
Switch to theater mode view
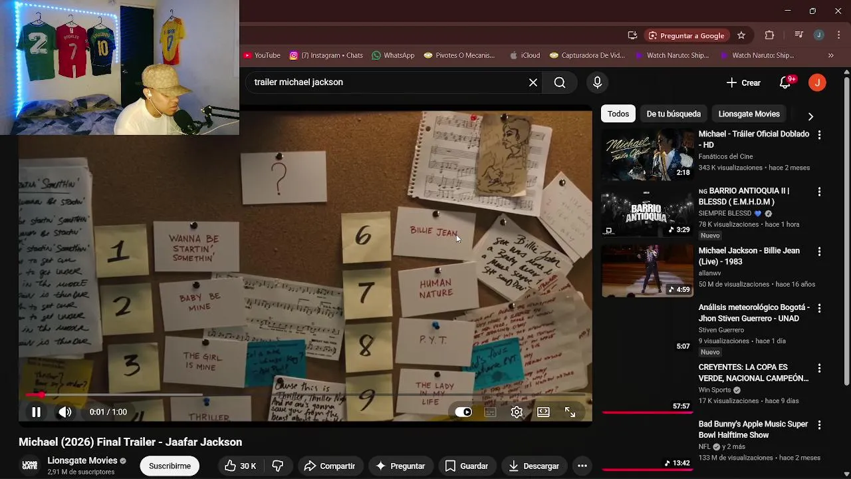[x=543, y=412]
